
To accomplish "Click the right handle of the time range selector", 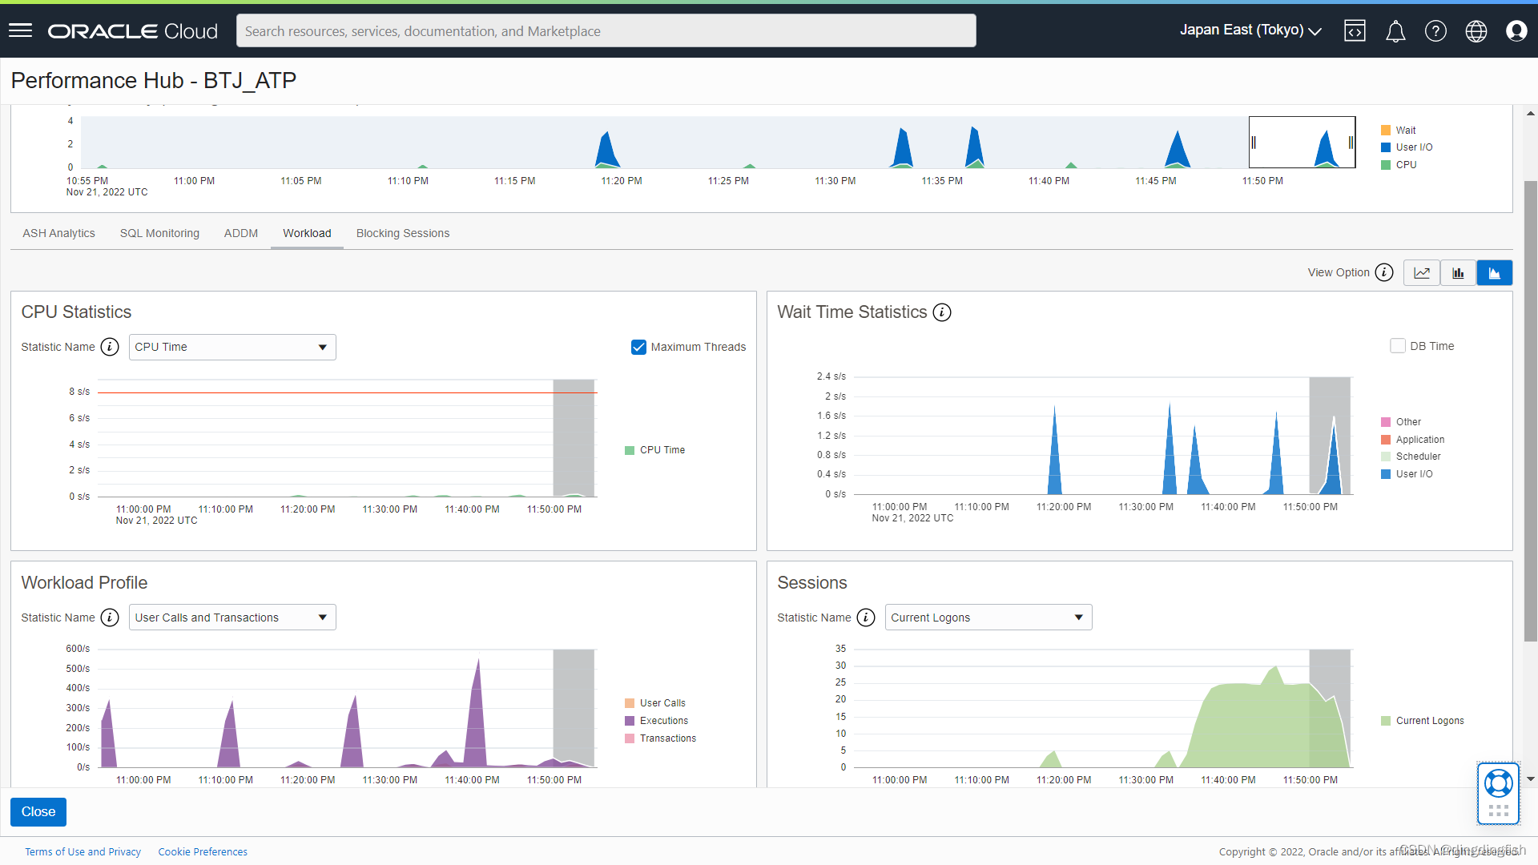I will click(1351, 143).
